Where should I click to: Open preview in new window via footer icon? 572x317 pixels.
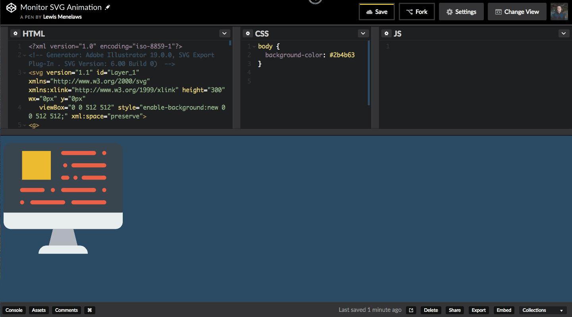coord(411,310)
